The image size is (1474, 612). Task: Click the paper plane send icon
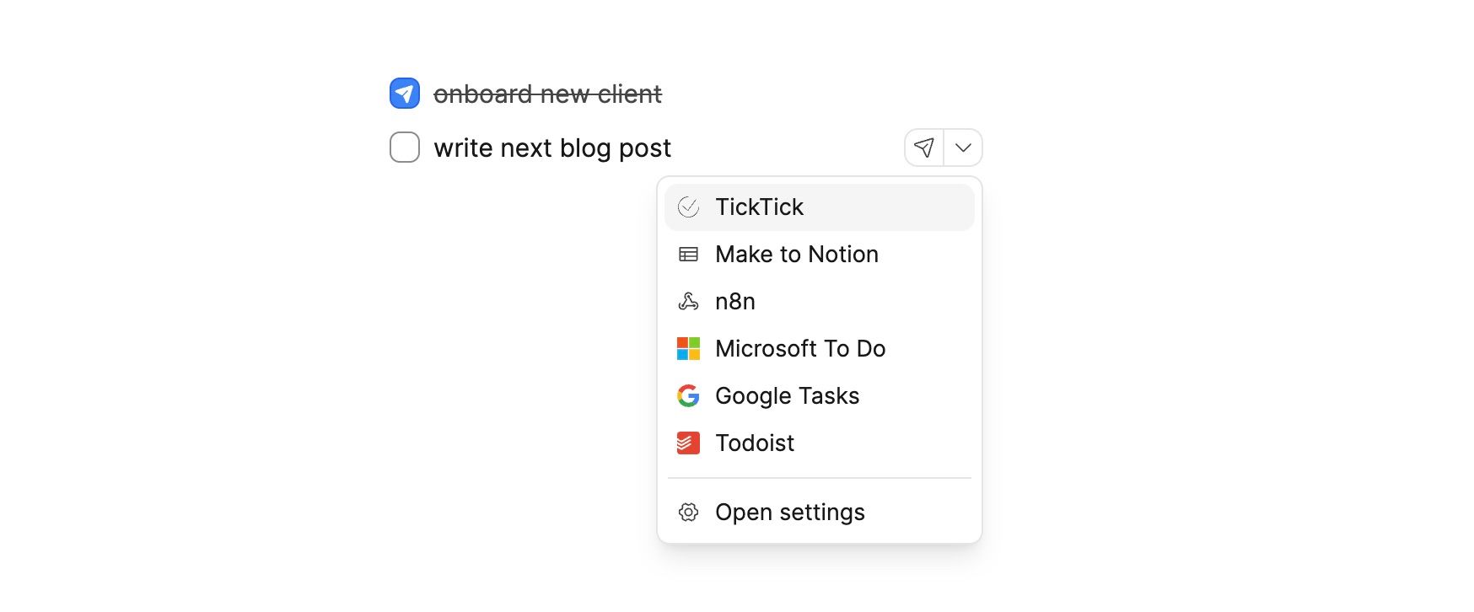click(925, 147)
